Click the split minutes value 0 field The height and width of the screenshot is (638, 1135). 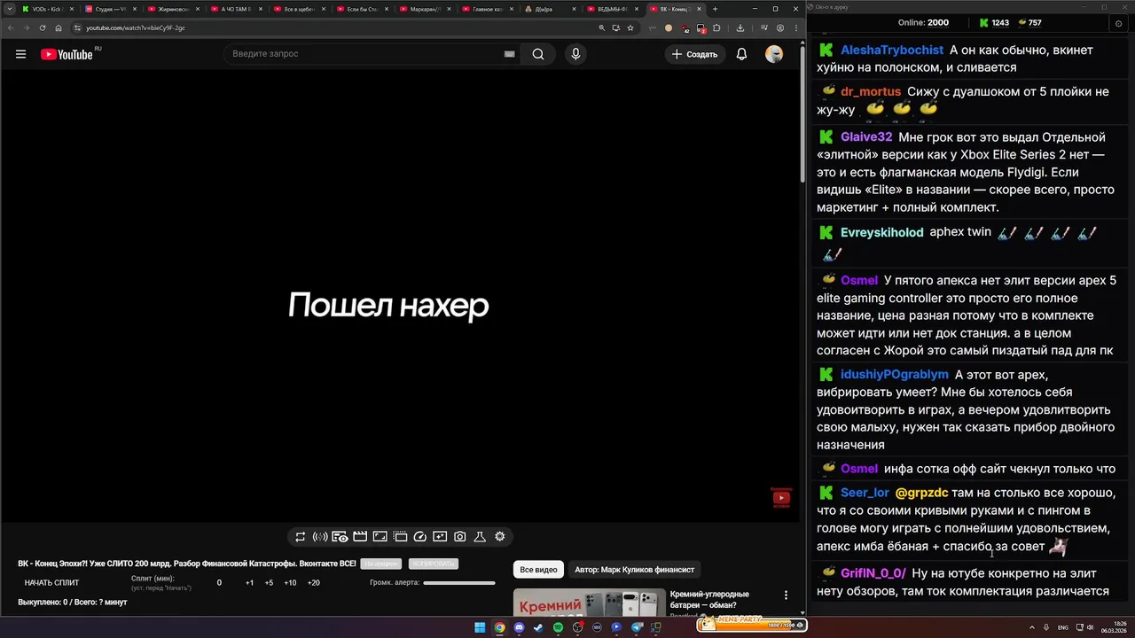click(219, 583)
